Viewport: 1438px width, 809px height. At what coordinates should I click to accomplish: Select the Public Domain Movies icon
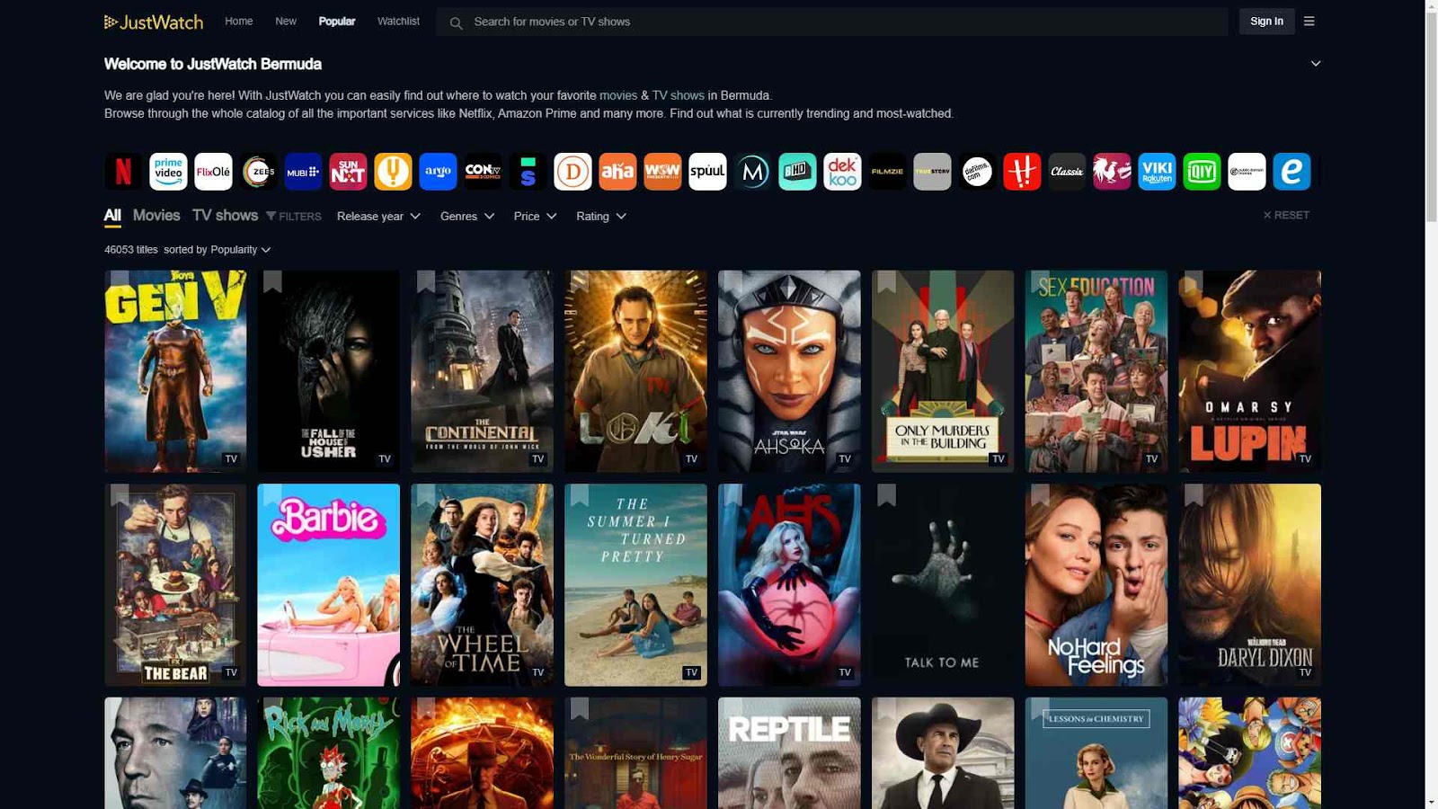click(1247, 172)
